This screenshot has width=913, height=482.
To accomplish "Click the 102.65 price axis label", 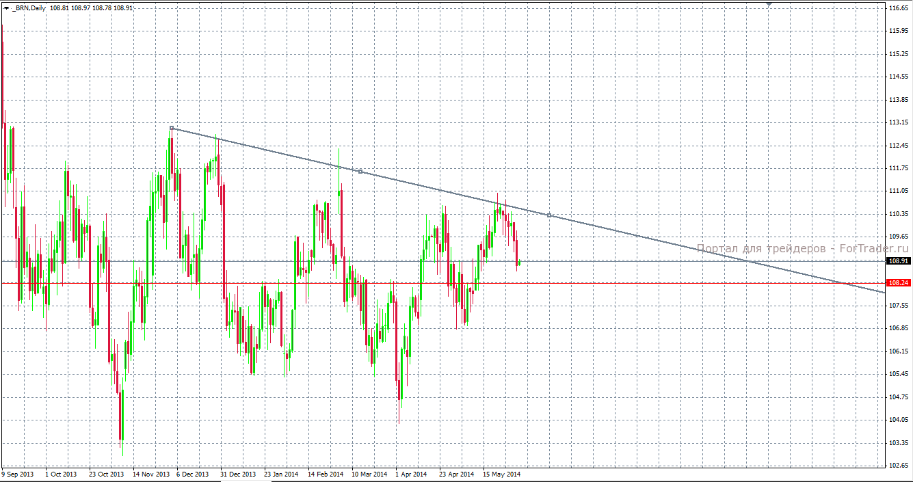I will tap(899, 466).
